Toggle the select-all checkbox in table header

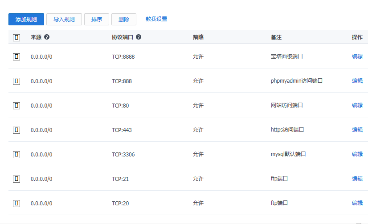[16, 37]
